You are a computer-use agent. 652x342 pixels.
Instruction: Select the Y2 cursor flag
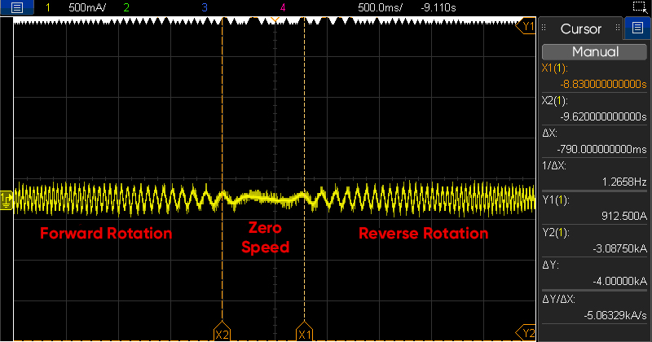point(527,332)
